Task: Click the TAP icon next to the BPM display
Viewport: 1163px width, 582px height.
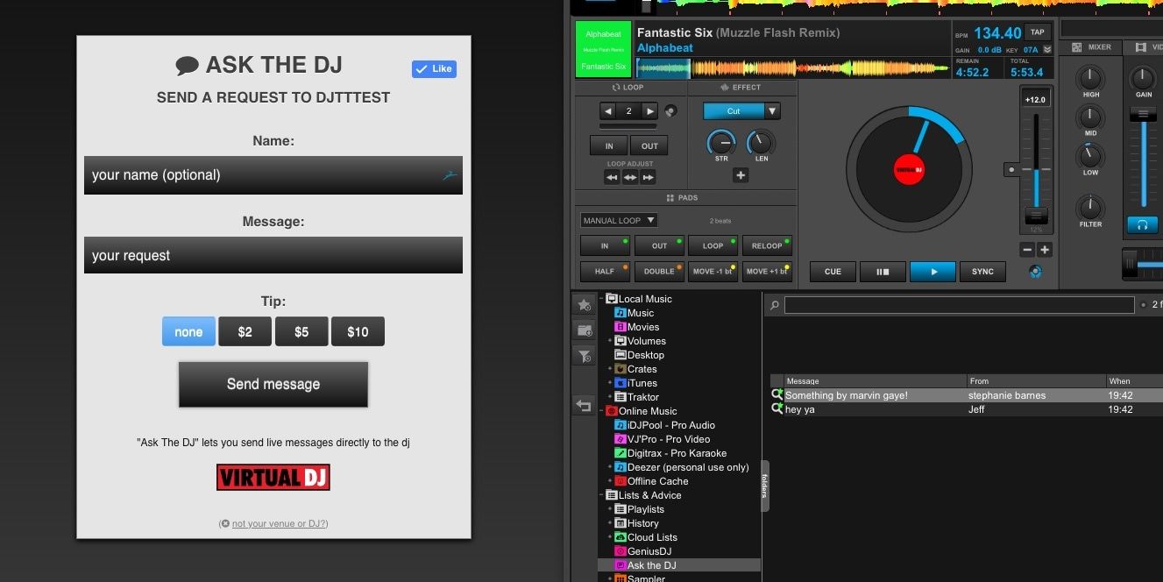Action: pyautogui.click(x=1039, y=32)
